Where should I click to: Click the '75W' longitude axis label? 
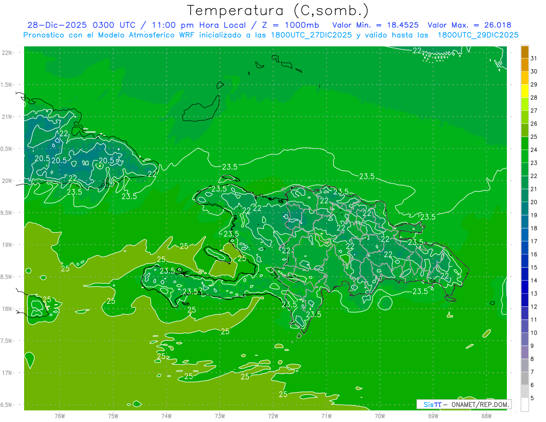click(x=113, y=416)
